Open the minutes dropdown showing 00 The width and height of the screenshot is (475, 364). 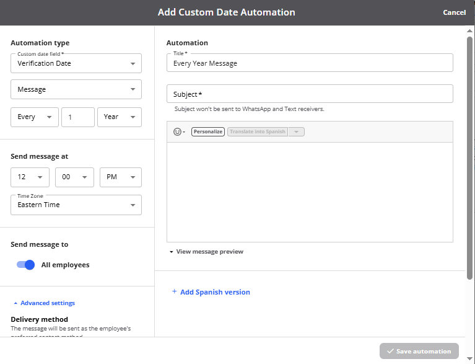coord(74,177)
